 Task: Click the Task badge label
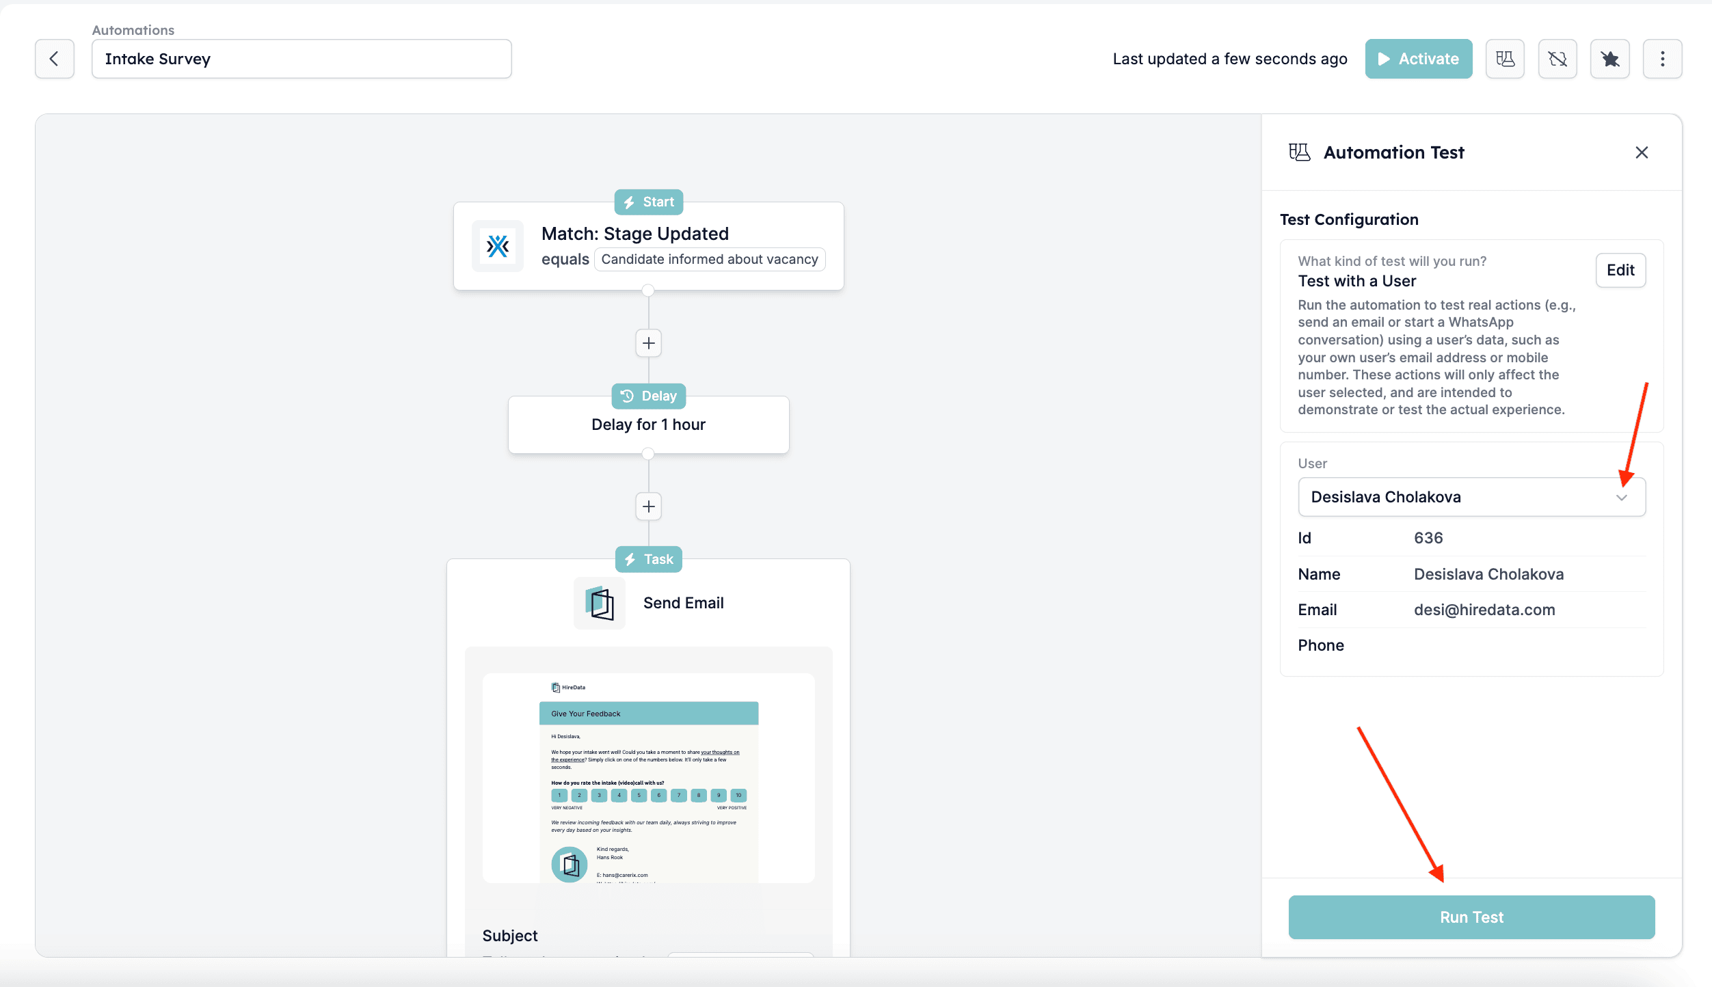(x=648, y=559)
